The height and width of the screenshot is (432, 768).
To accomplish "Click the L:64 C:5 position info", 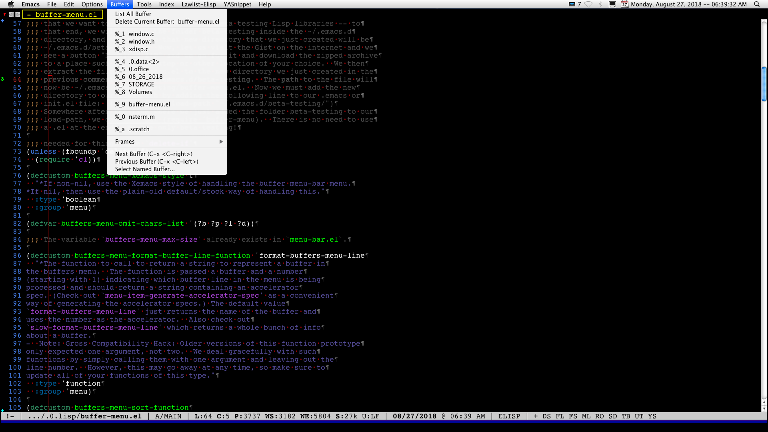I will click(212, 416).
